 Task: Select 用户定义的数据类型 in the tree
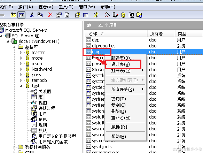click(x=57, y=136)
